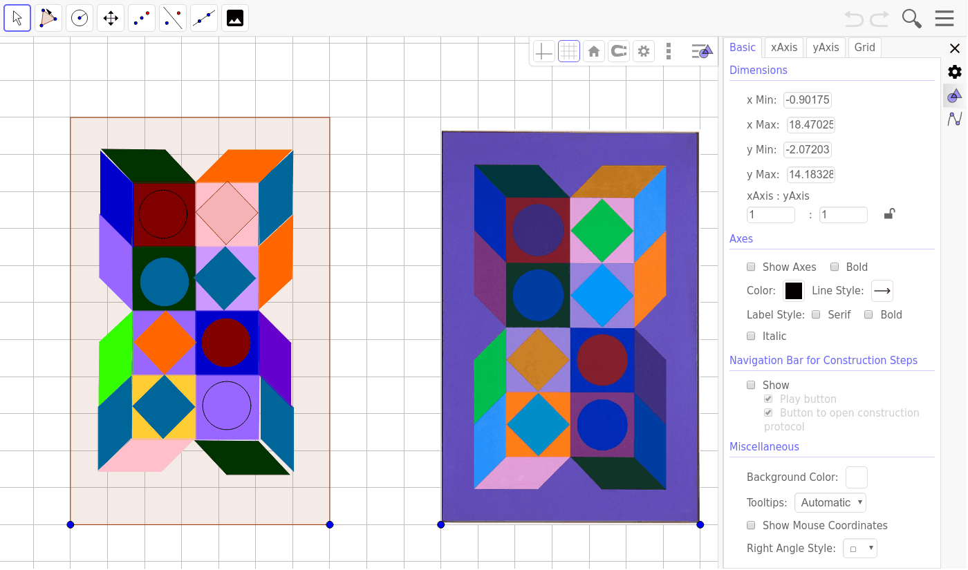
Task: Click the Redo arrow
Action: click(879, 19)
